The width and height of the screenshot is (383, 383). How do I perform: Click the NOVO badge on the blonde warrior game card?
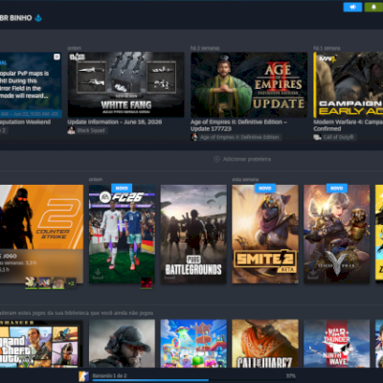point(337,189)
